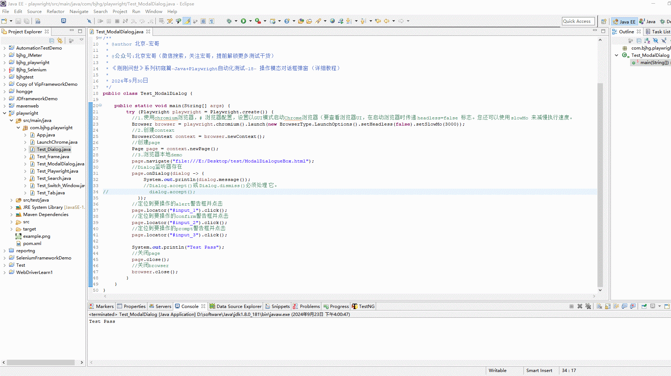671x376 pixels.
Task: Toggle Sort alphabetically in Outline toolbar
Action: 647,41
